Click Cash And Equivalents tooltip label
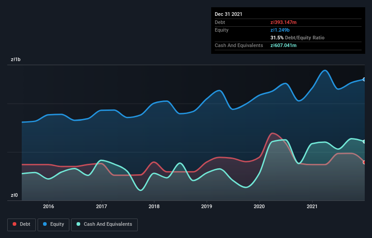 [x=239, y=45]
